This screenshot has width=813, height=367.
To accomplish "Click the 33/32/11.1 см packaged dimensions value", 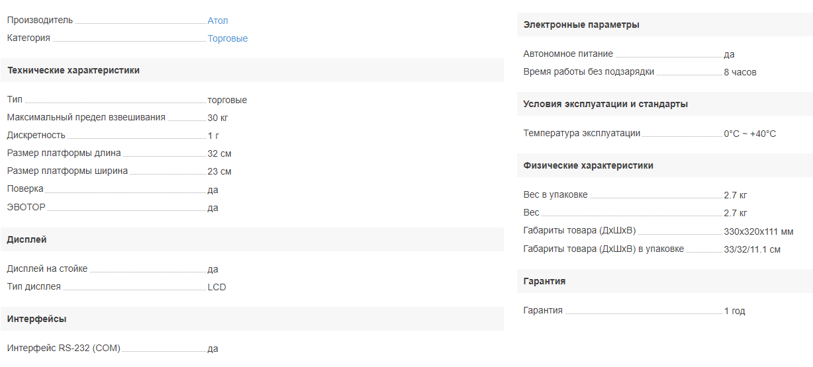I will tap(752, 249).
